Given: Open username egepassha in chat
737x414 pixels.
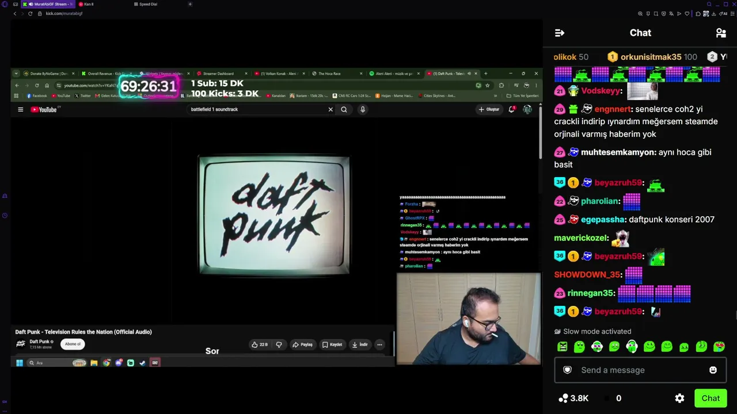Looking at the screenshot, I should click(603, 219).
